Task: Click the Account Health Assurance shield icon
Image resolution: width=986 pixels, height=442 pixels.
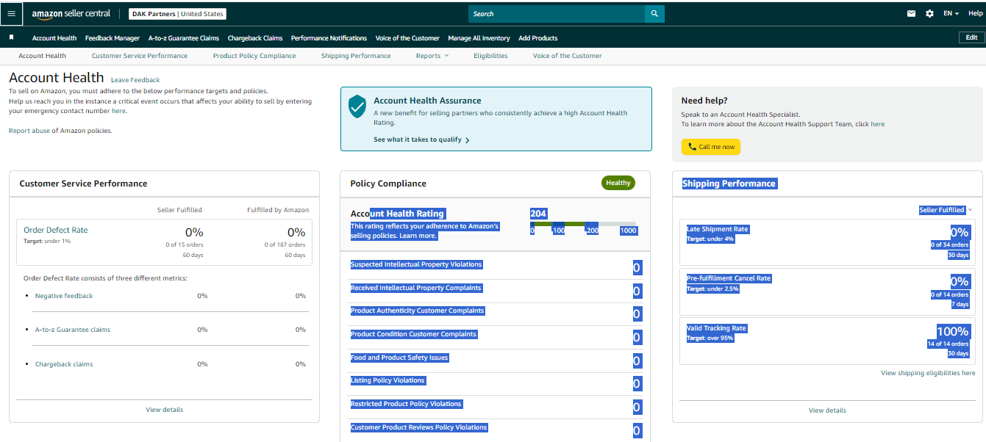Action: point(357,106)
